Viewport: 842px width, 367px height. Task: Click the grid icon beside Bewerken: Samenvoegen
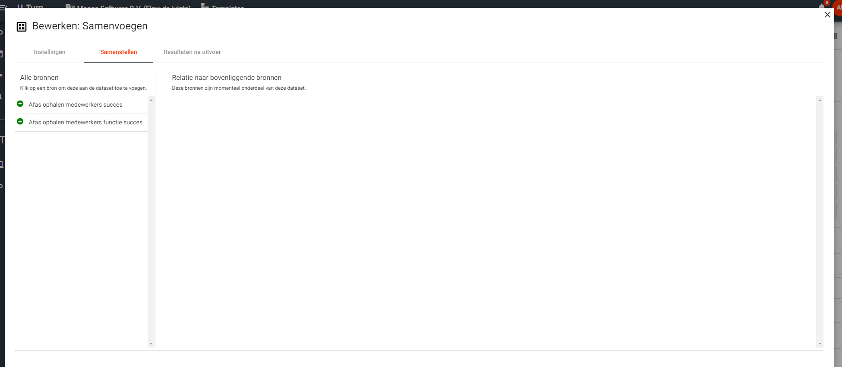[x=22, y=27]
